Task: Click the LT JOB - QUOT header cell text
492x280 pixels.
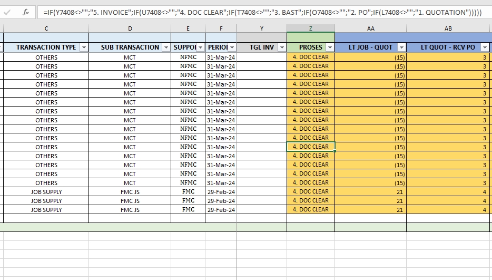Action: pos(370,47)
